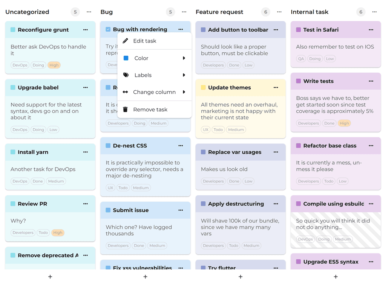Image resolution: width=386 pixels, height=289 pixels.
Task: Click the arrows icon beside Change column
Action: [125, 92]
